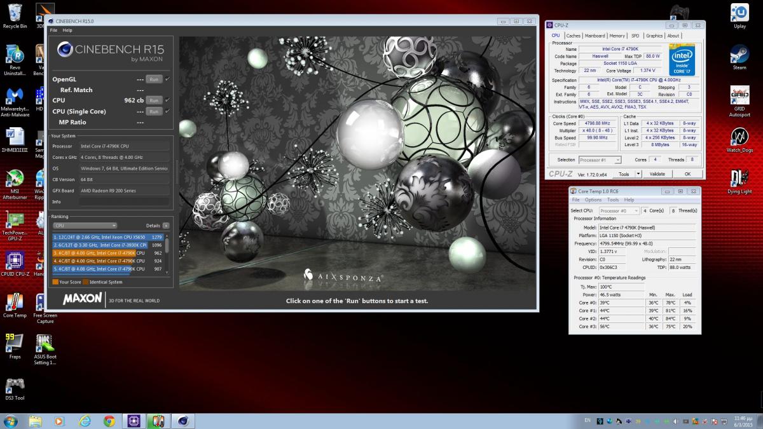
Task: Open the Windows Start menu orb
Action: (11, 421)
